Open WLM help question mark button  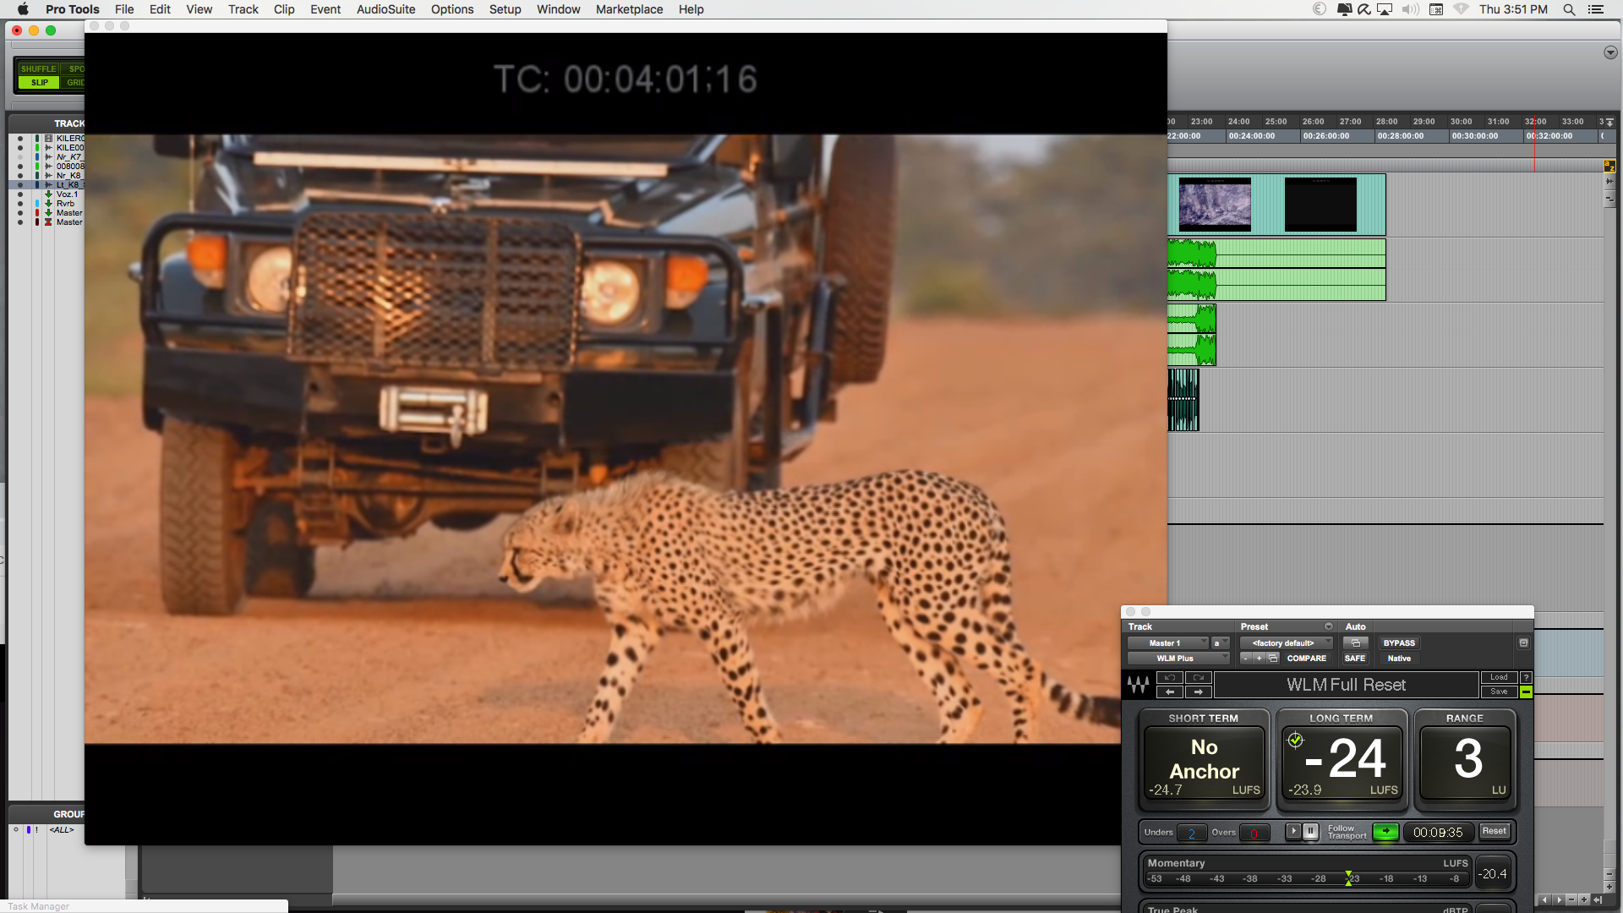pyautogui.click(x=1526, y=677)
